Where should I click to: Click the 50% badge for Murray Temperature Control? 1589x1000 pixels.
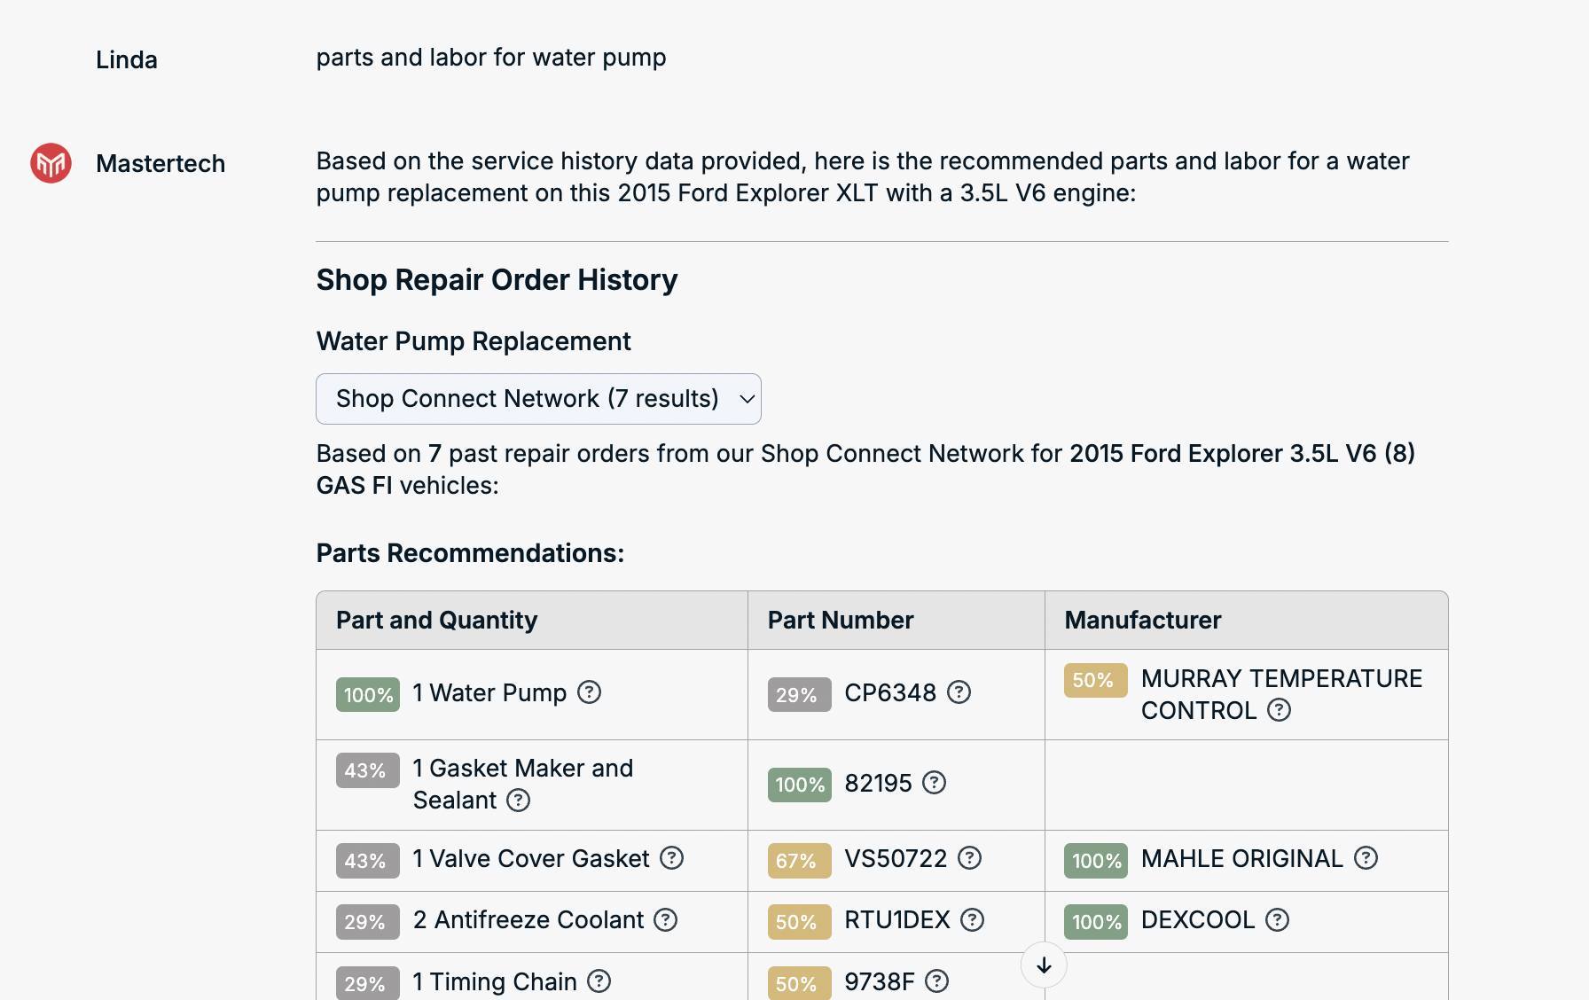[1096, 680]
